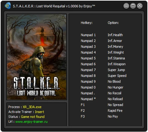
Task: Click the 'Activate Trainer :' label
Action: click(21, 112)
